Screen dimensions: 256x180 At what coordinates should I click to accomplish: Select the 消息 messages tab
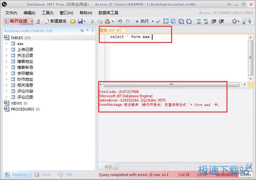(108, 167)
